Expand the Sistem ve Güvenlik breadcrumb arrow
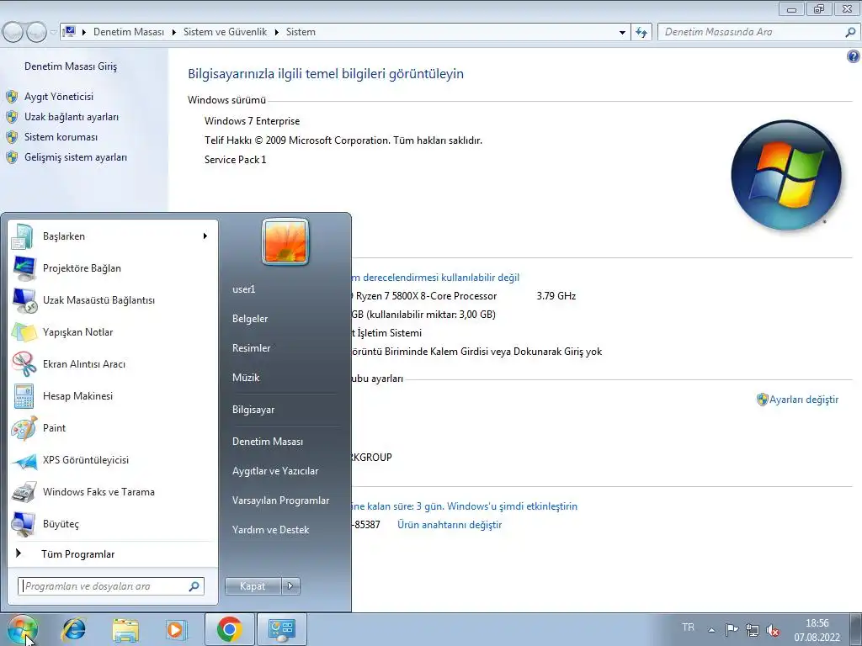The width and height of the screenshot is (862, 646). pos(276,32)
